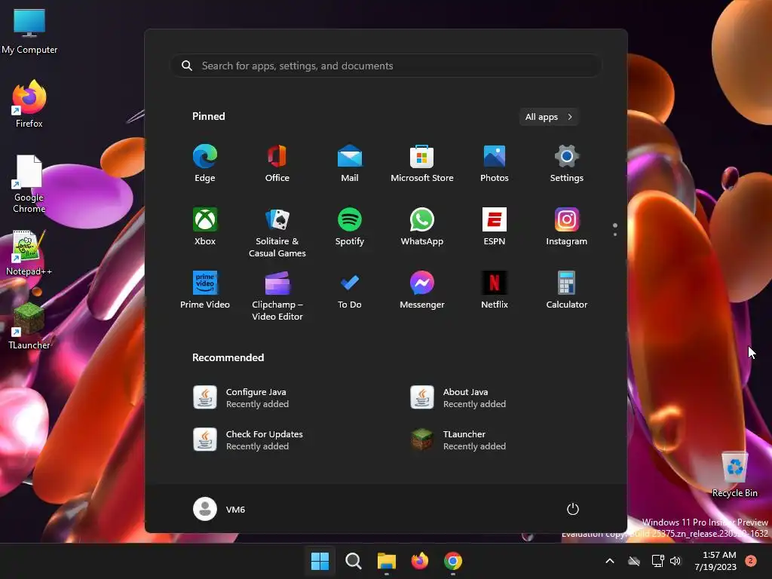Open Chrome from the taskbar
The height and width of the screenshot is (579, 772).
(x=453, y=561)
